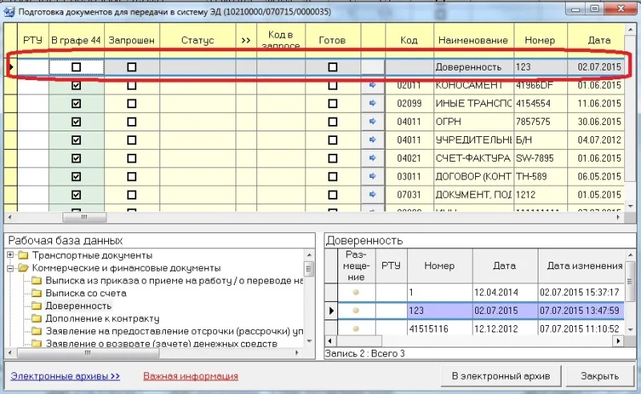
Task: Click application icon in title bar
Action: pyautogui.click(x=9, y=12)
